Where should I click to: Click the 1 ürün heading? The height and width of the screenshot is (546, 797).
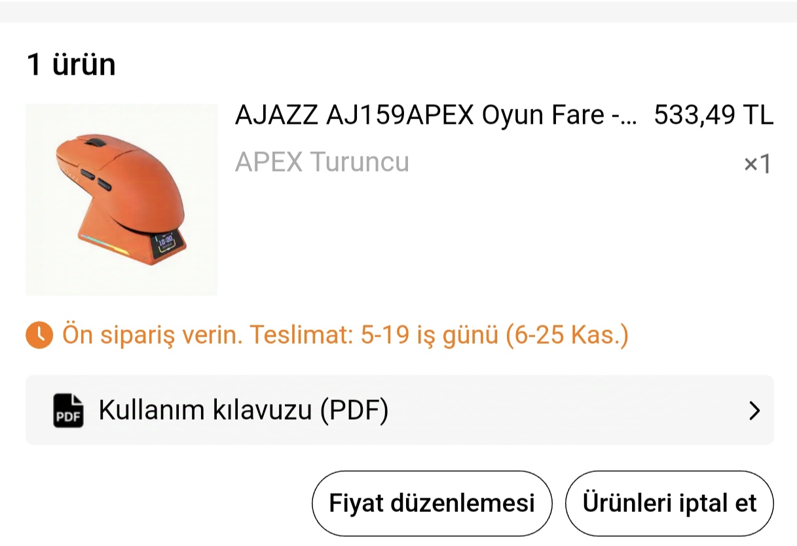(x=71, y=64)
